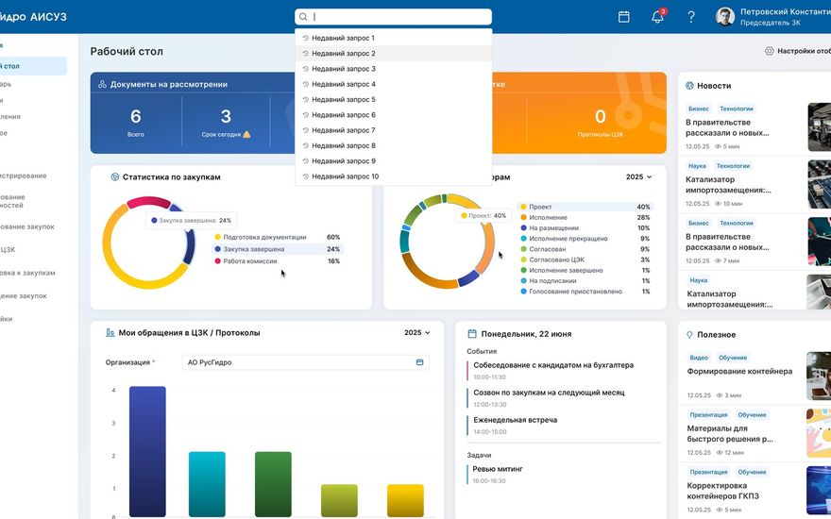The width and height of the screenshot is (831, 519).
Task: Select 'Недавний запрос 4' suggestion
Action: (393, 84)
